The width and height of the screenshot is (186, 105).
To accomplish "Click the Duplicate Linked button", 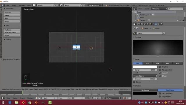I will coord(12,32).
